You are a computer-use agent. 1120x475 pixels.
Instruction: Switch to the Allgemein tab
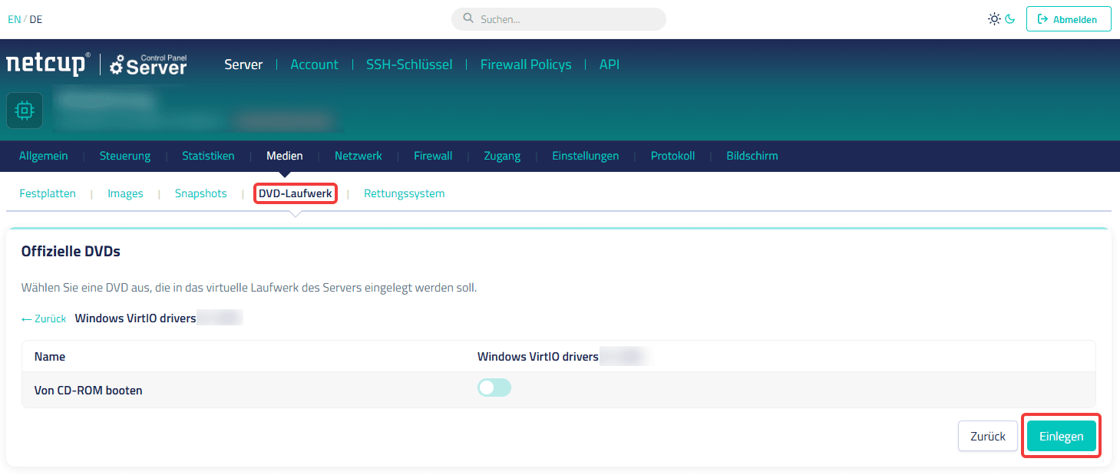[44, 156]
